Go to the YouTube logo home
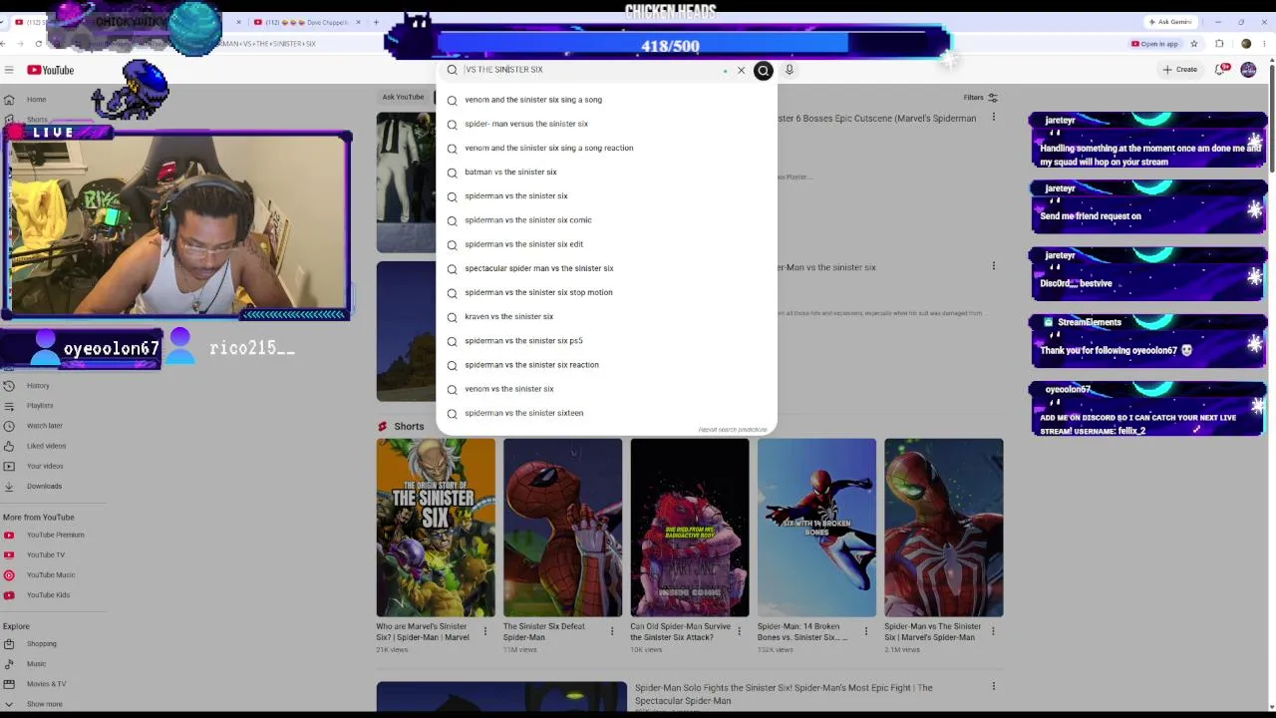This screenshot has width=1276, height=718. [51, 70]
